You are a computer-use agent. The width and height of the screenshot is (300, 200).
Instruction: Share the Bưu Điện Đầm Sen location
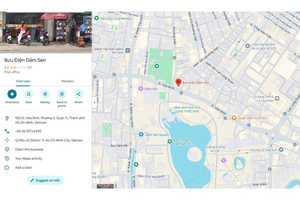[78, 94]
